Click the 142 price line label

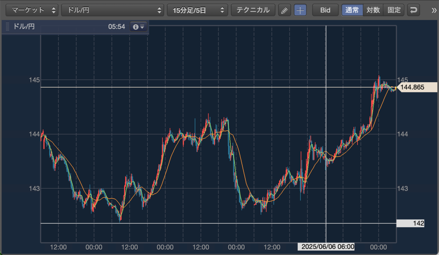tap(410, 223)
